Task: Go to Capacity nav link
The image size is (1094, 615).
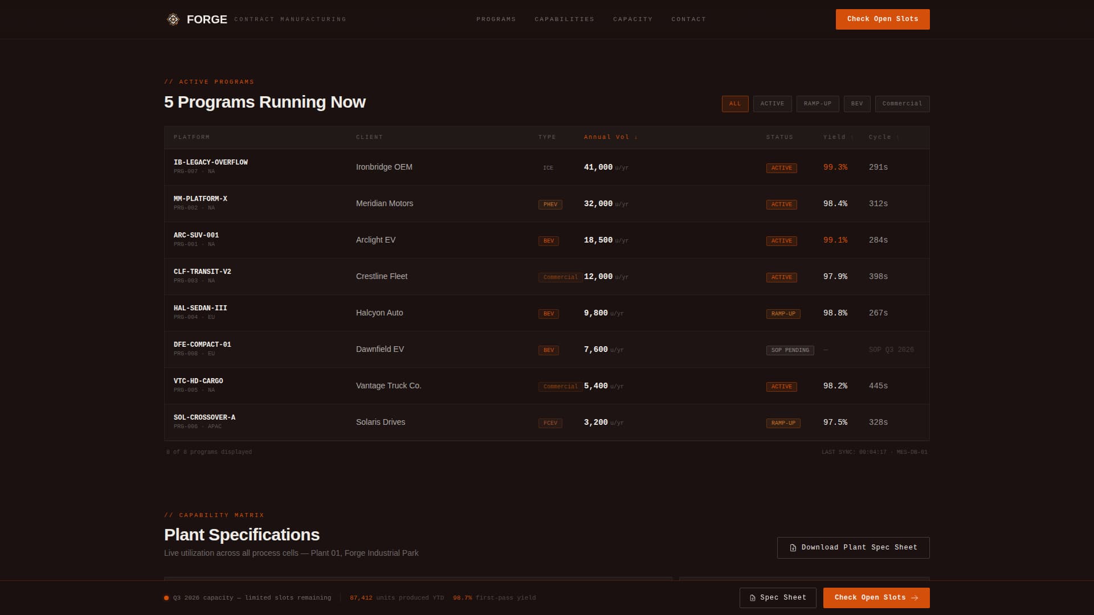Action: (632, 19)
